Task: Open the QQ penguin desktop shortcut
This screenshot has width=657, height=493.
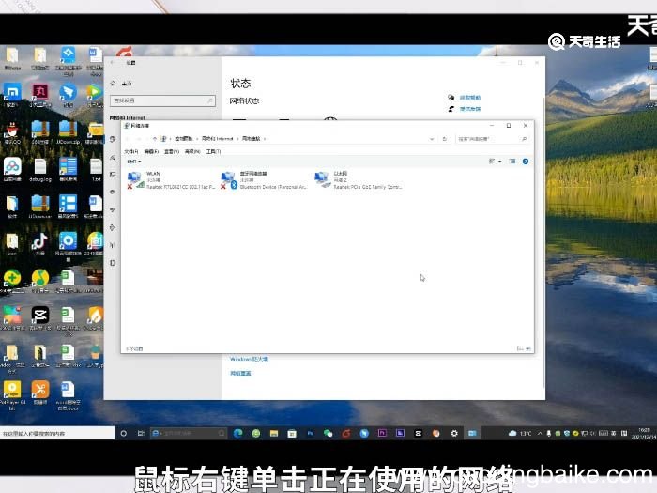Action: point(12,131)
